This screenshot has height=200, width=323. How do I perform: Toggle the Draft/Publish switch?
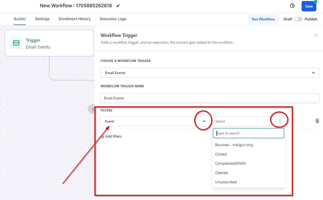[x=298, y=19]
